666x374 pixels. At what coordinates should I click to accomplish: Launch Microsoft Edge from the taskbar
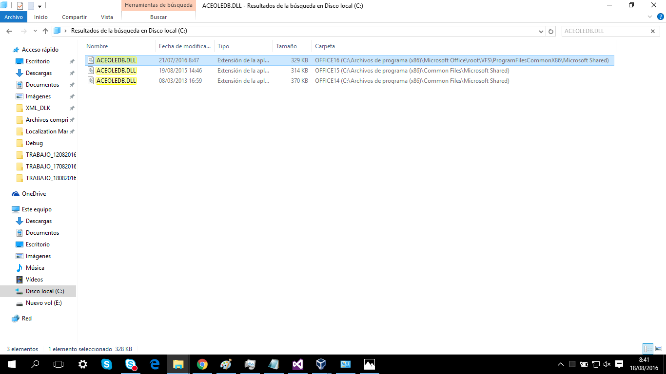[x=155, y=364]
